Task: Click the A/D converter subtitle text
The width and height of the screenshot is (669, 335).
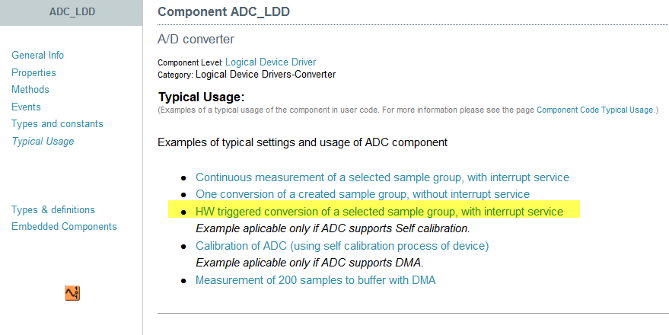Action: (x=196, y=39)
